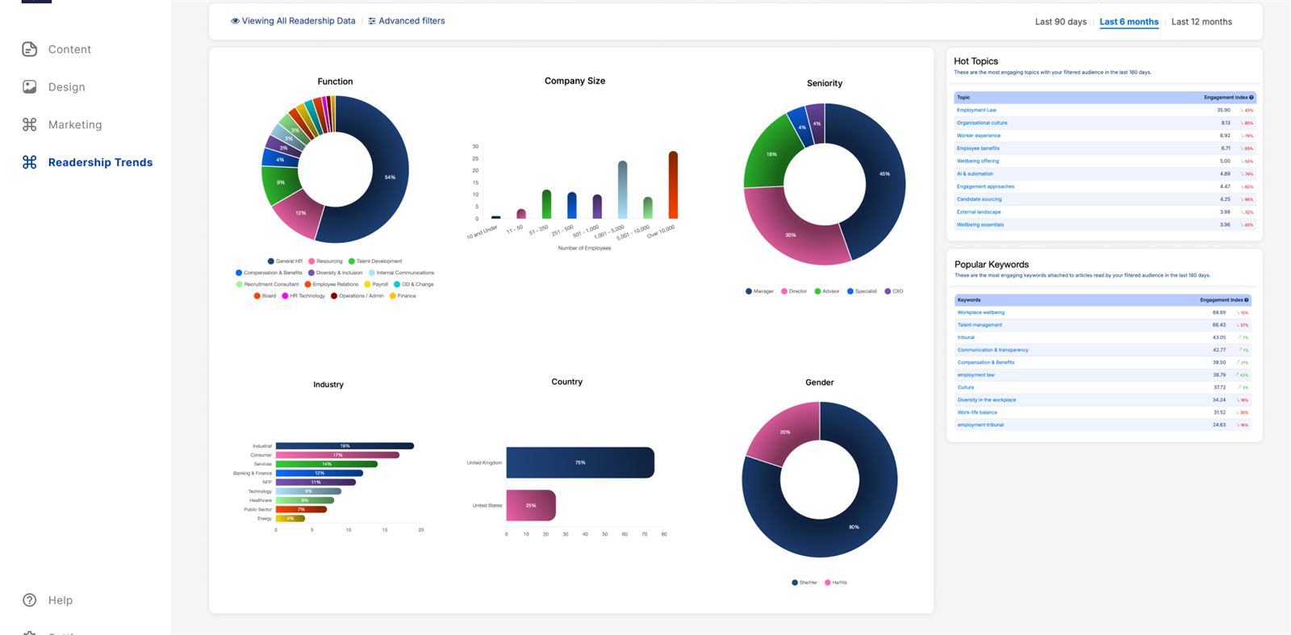Open the Wellbeing offering topic
Screen dimensions: 1291x635
tap(978, 161)
